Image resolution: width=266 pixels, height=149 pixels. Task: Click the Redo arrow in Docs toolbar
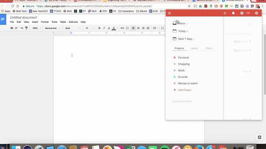22,28
